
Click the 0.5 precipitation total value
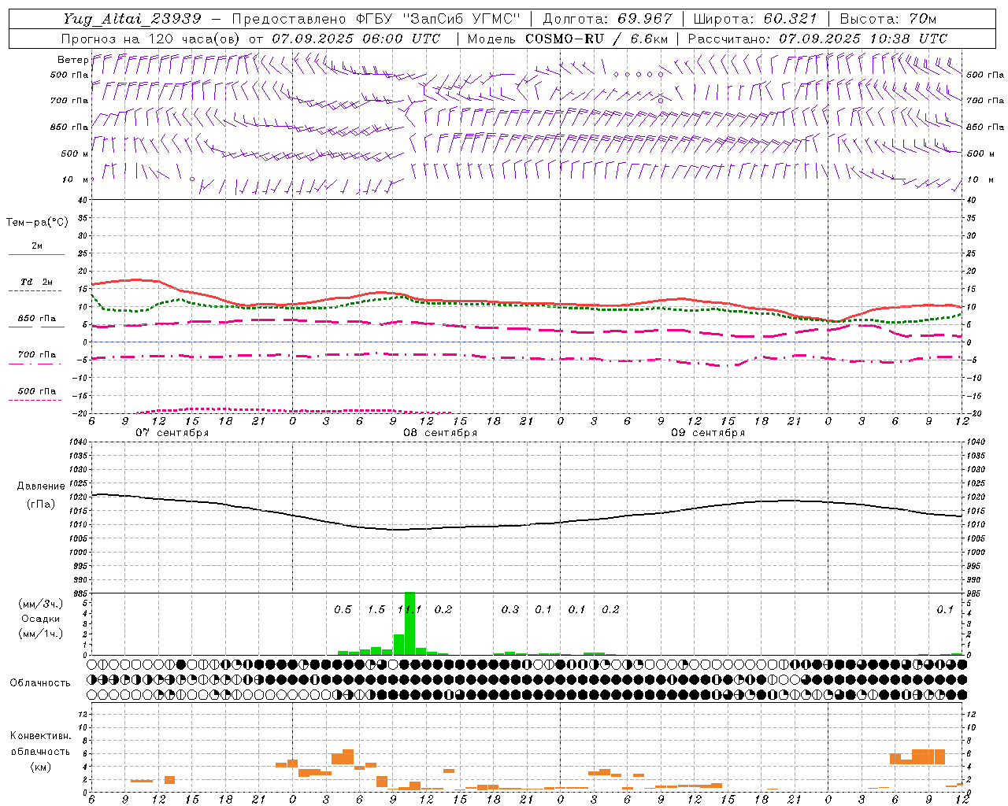(343, 609)
